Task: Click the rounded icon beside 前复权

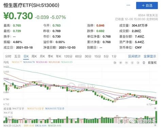Action: [x=144, y=63]
